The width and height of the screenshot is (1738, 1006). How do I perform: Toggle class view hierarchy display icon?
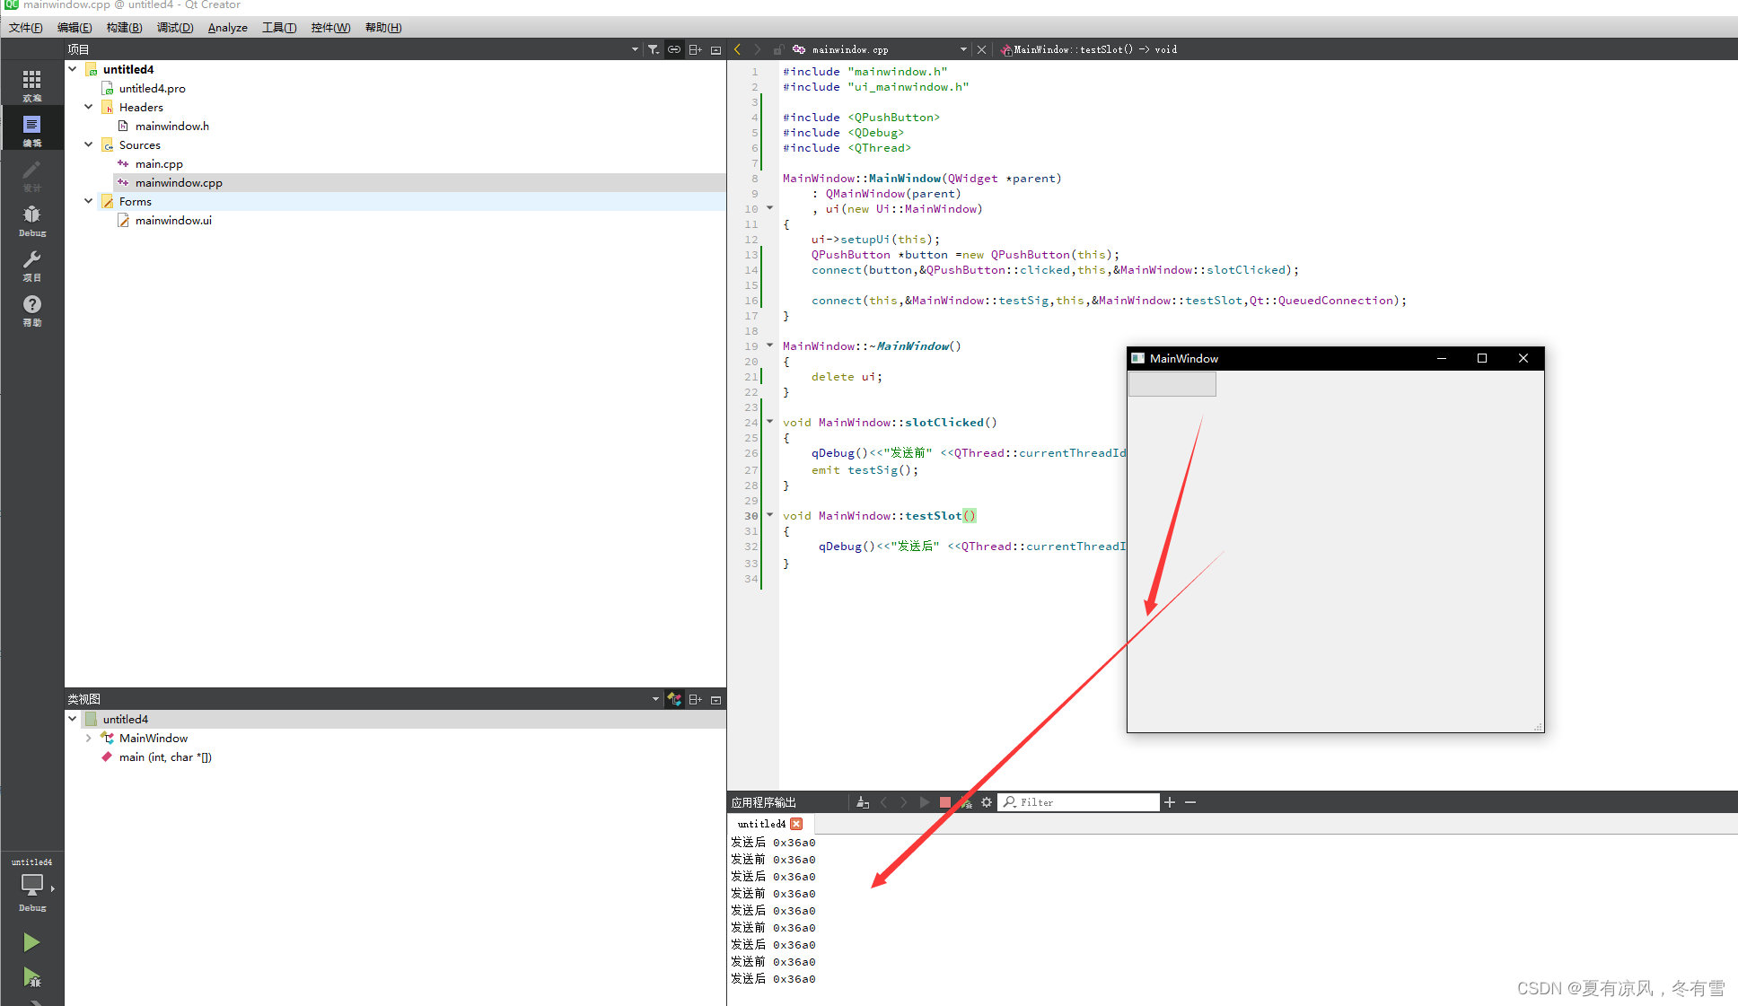pyautogui.click(x=674, y=699)
